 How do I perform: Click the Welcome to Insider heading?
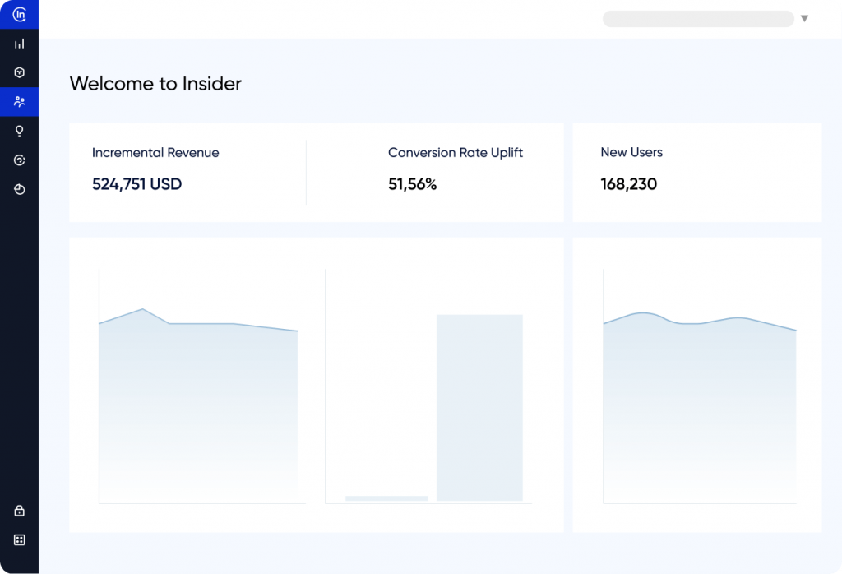(x=155, y=84)
